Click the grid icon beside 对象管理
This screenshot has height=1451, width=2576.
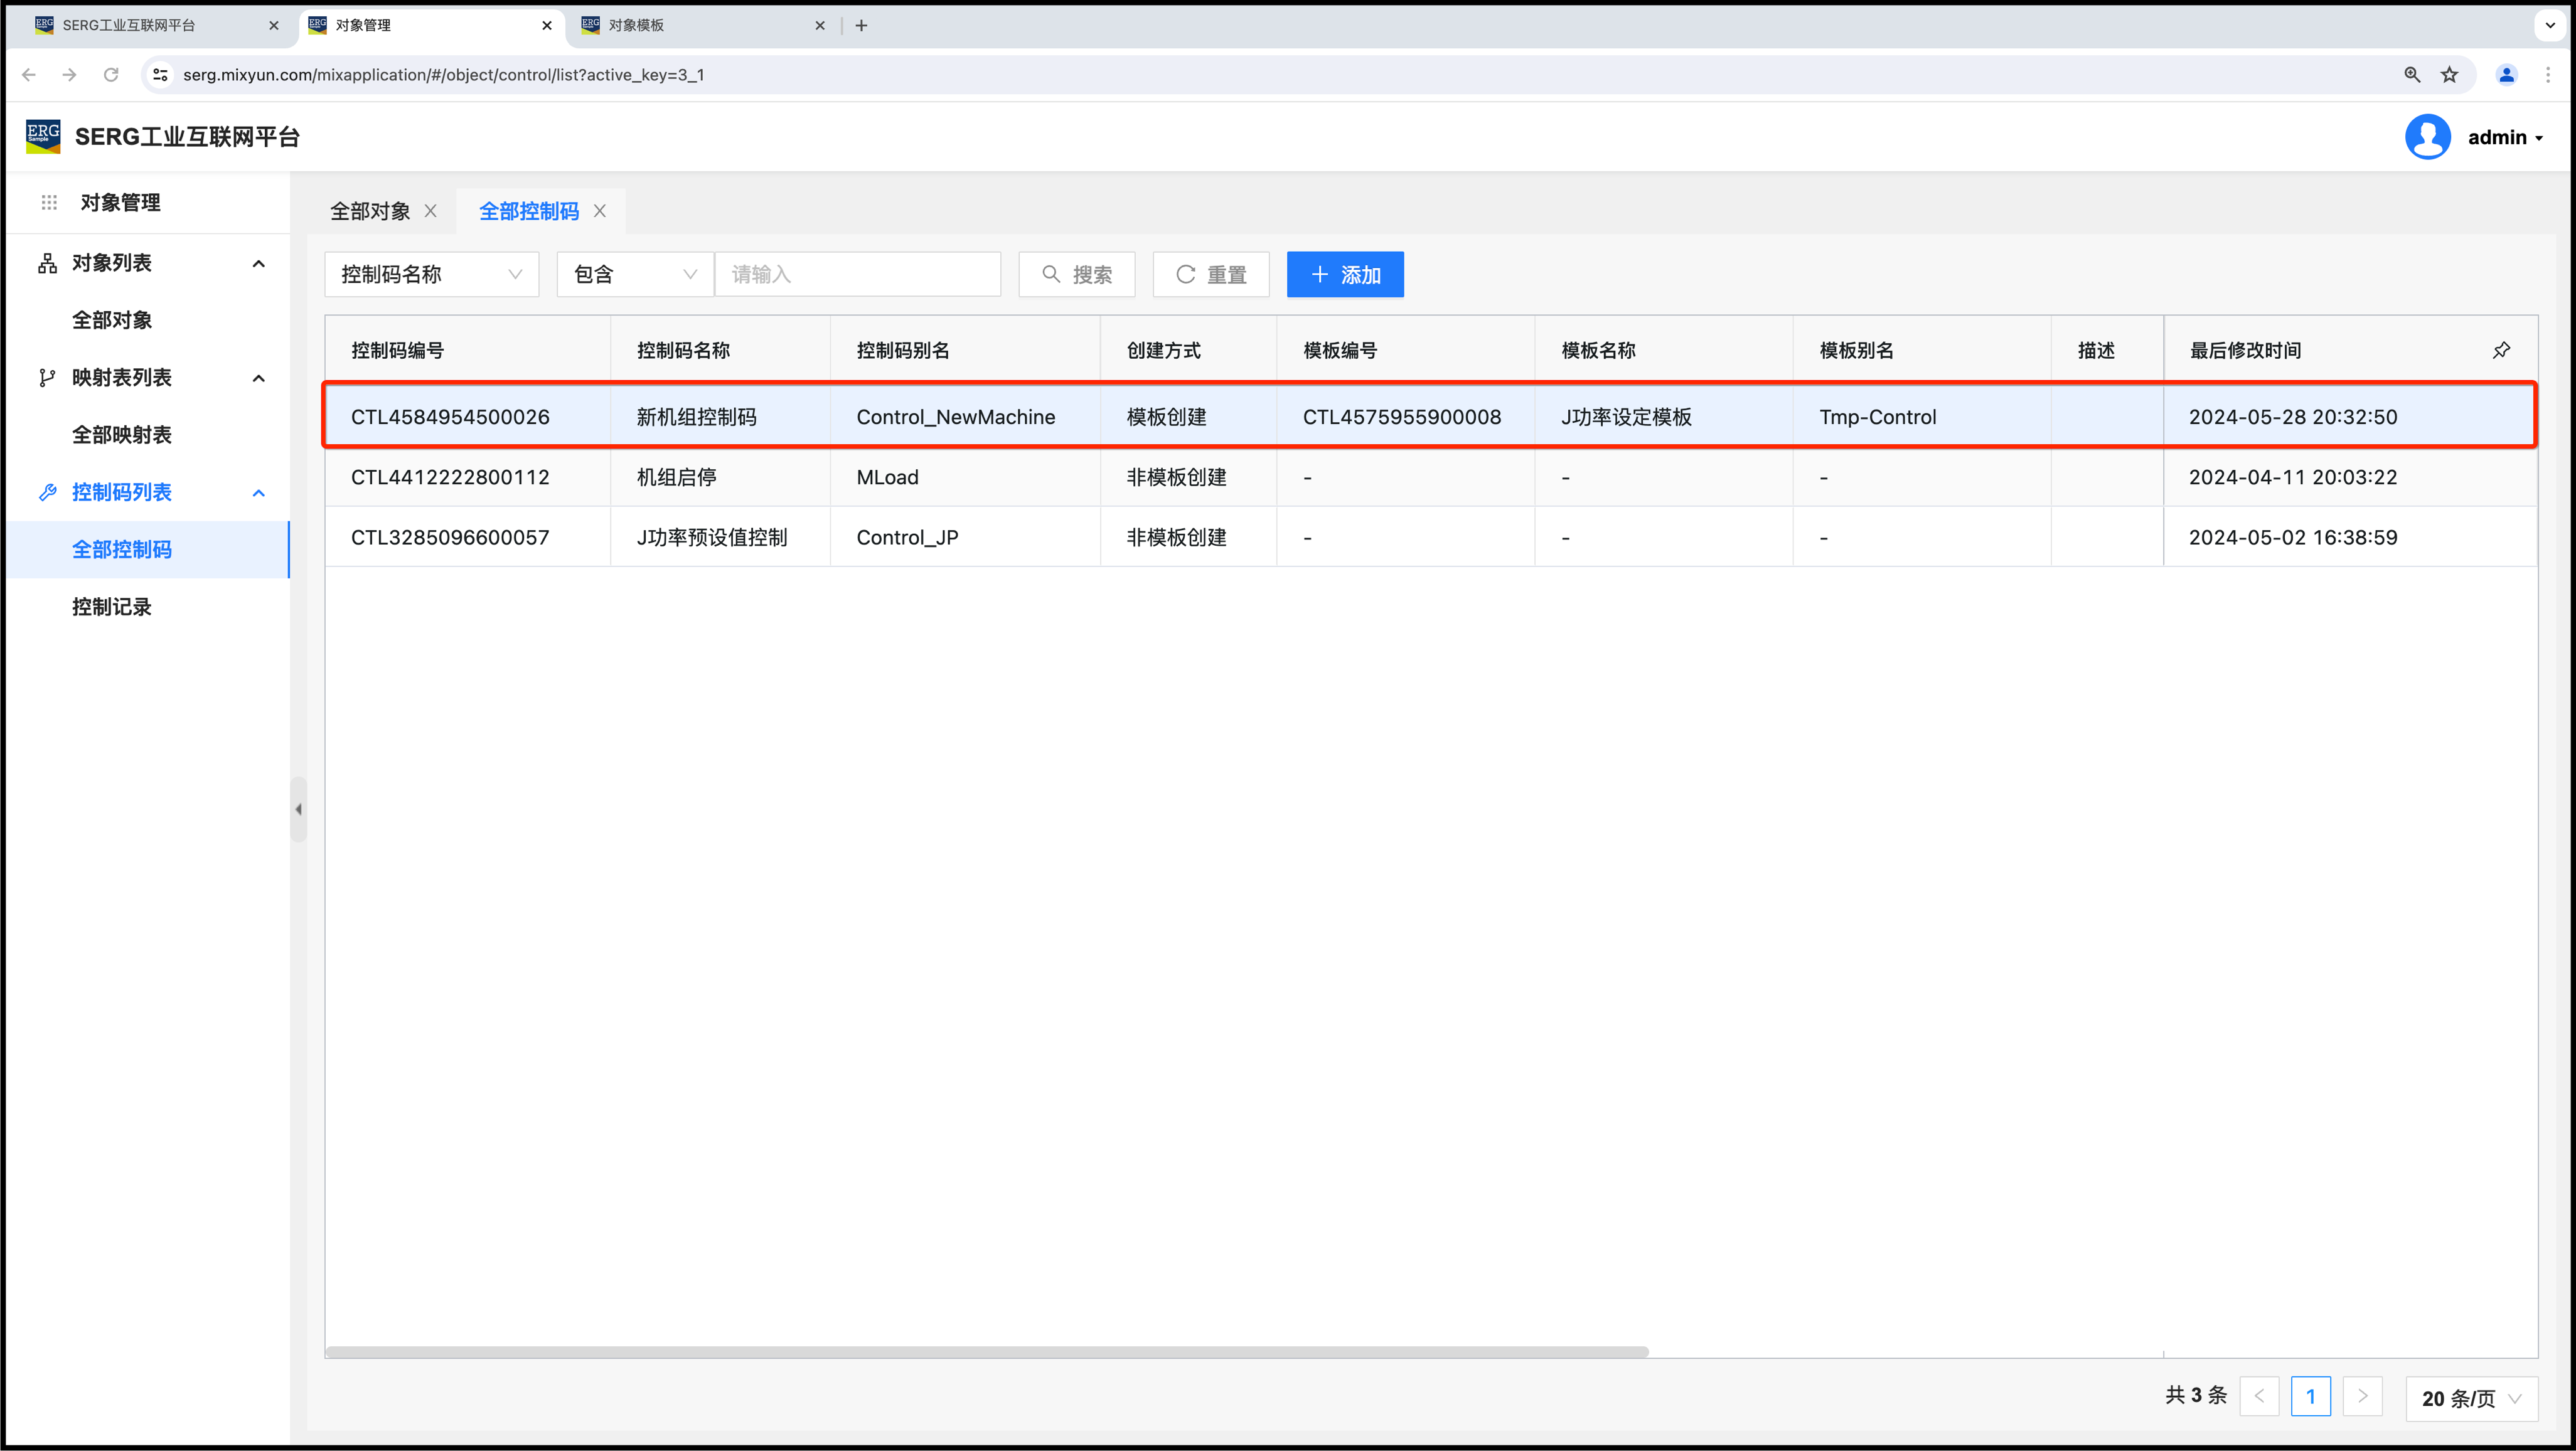[x=49, y=202]
